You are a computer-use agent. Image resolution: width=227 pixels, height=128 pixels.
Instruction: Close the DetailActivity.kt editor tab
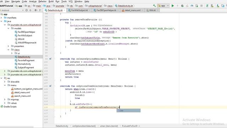coord(65,10)
